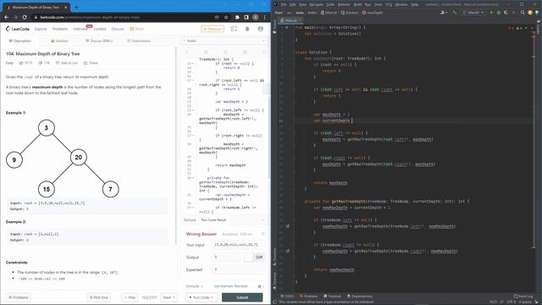The height and width of the screenshot is (305, 542).
Task: Click Pick One random problem
Action: coord(99,297)
